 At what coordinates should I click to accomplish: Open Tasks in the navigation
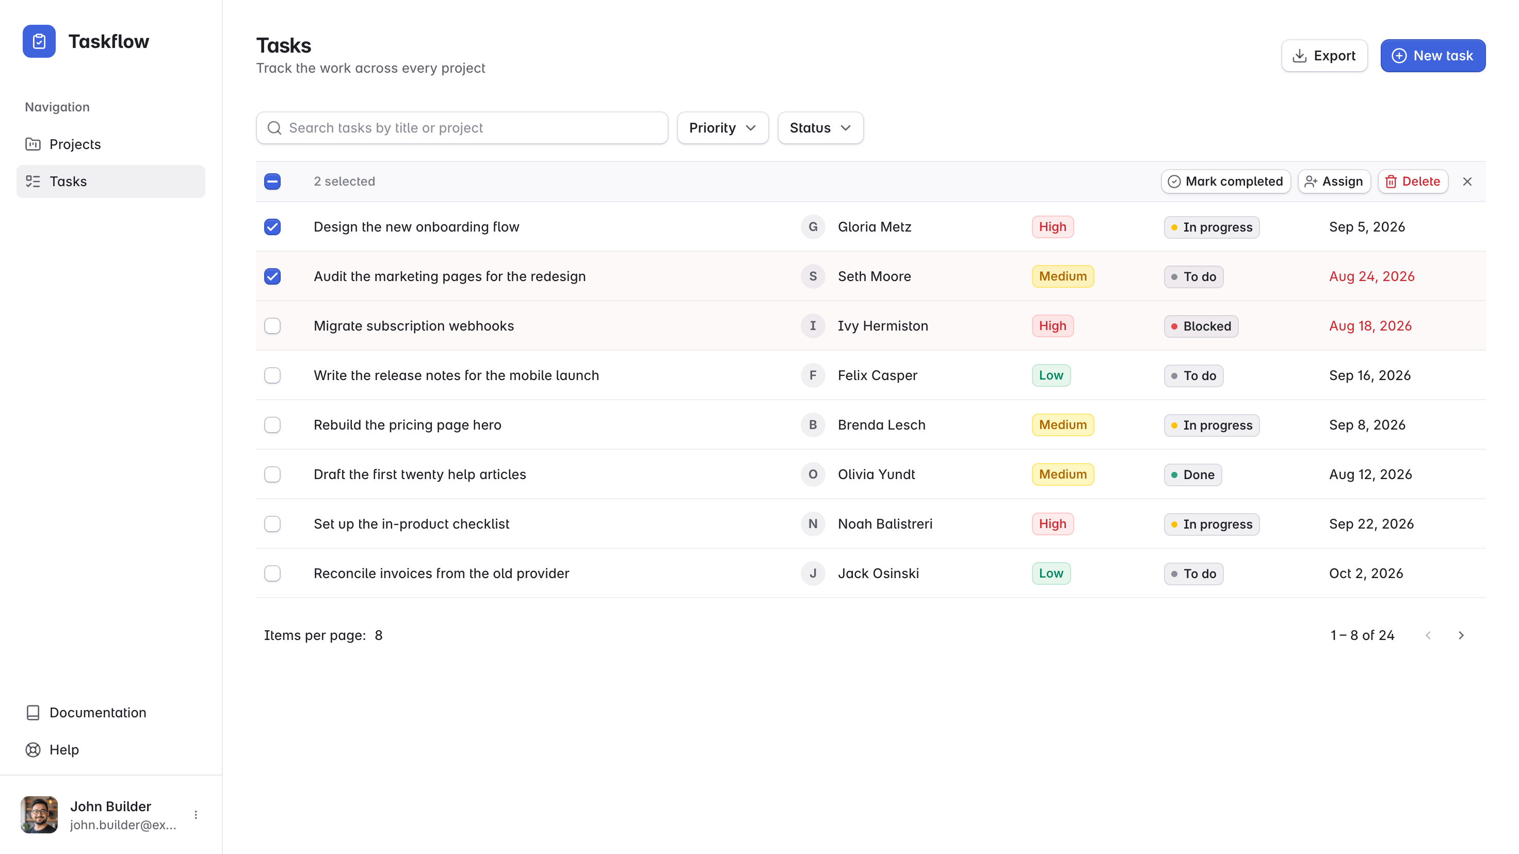111,182
